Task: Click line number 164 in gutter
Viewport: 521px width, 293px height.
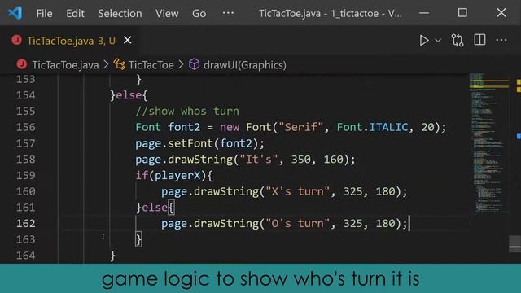Action: coord(25,256)
